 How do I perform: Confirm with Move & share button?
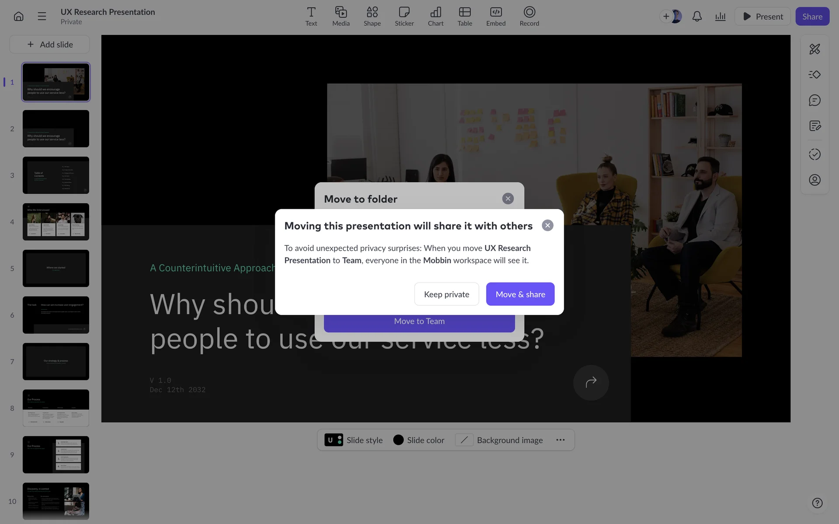coord(520,294)
